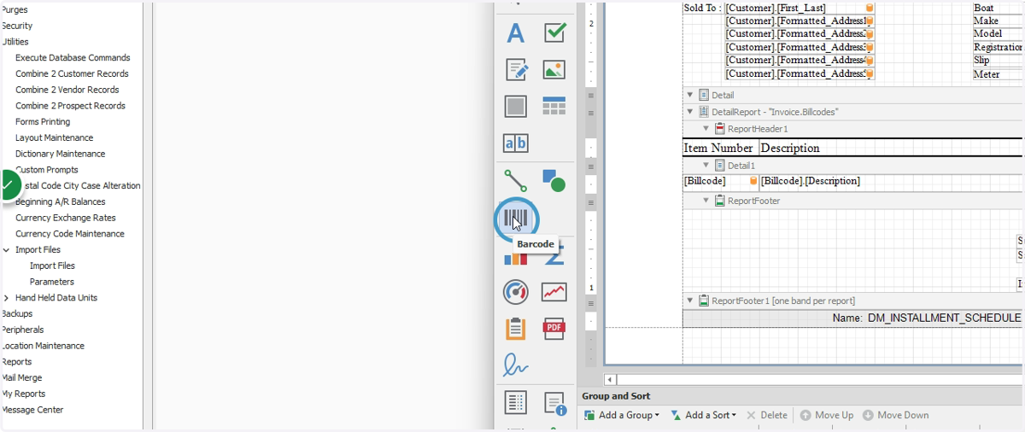Select the [Billcode] field in Detail1
Image resolution: width=1025 pixels, height=432 pixels.
click(720, 181)
